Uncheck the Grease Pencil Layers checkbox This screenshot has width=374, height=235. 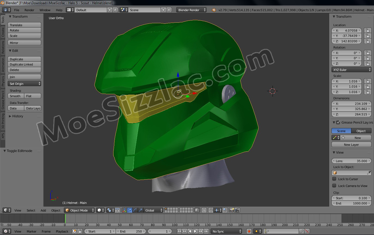click(338, 122)
